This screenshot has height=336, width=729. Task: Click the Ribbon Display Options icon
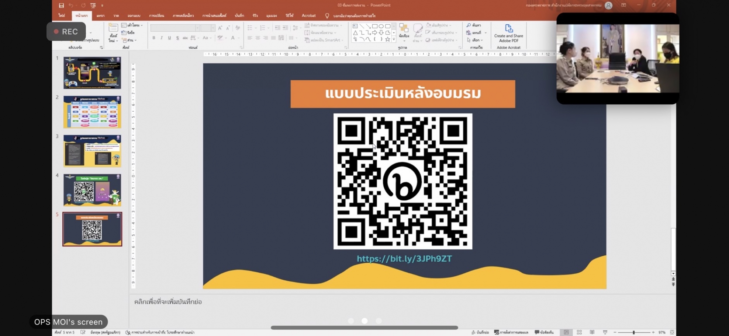(x=623, y=5)
